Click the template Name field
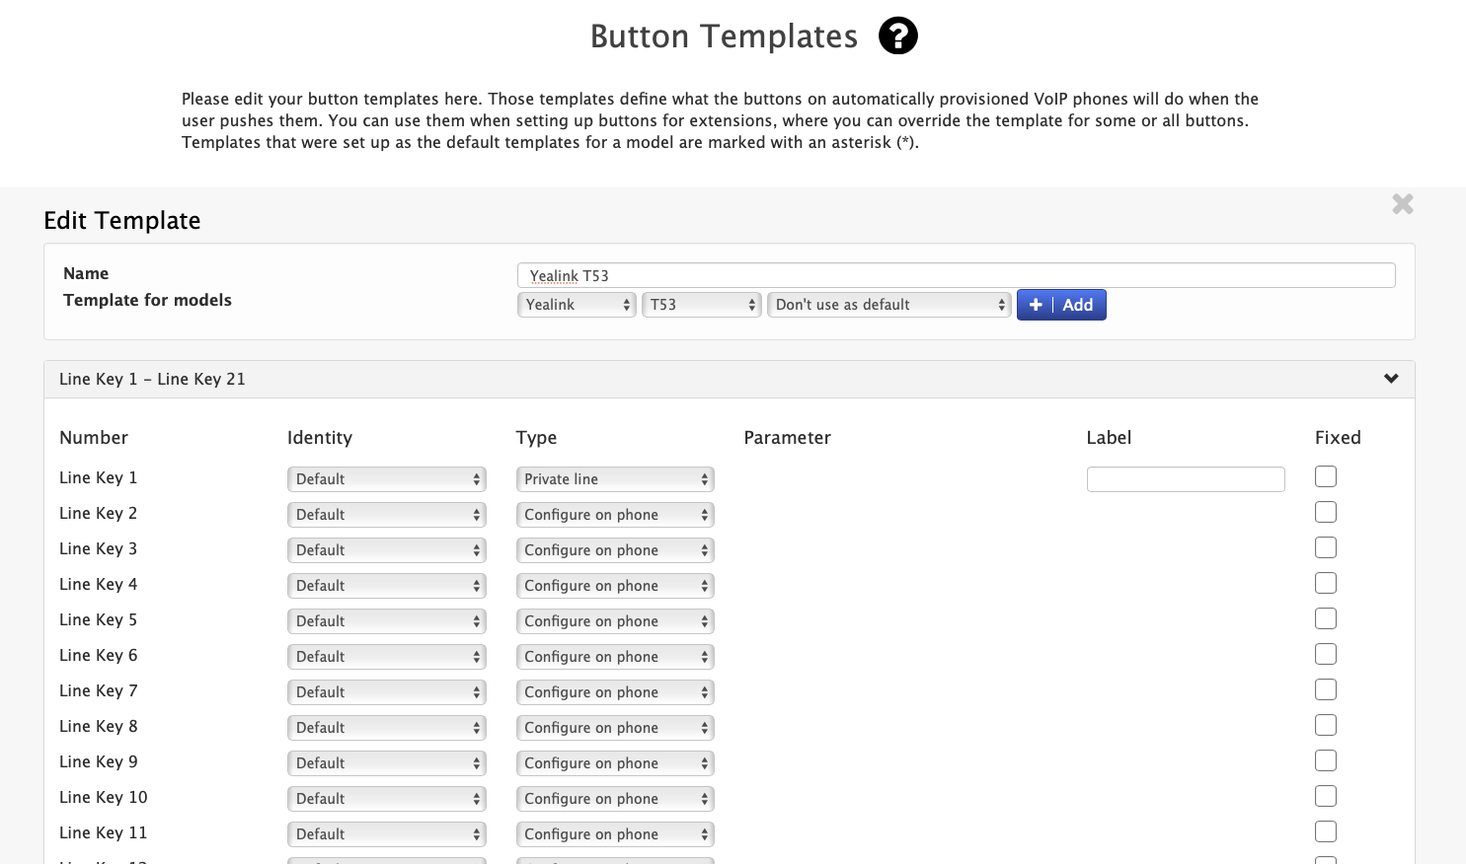The height and width of the screenshot is (864, 1466). pyautogui.click(x=956, y=275)
